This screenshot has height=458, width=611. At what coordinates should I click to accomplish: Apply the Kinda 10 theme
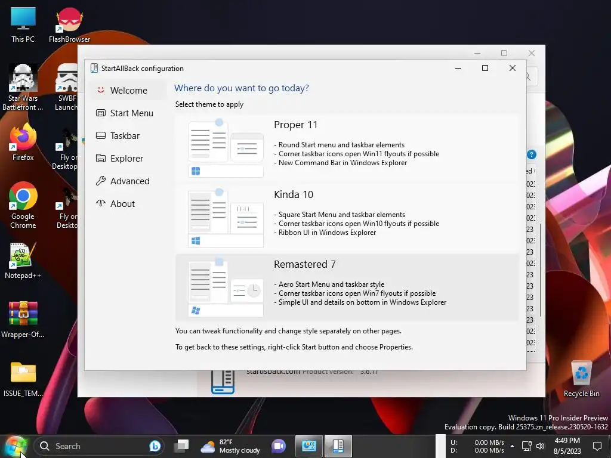(347, 218)
